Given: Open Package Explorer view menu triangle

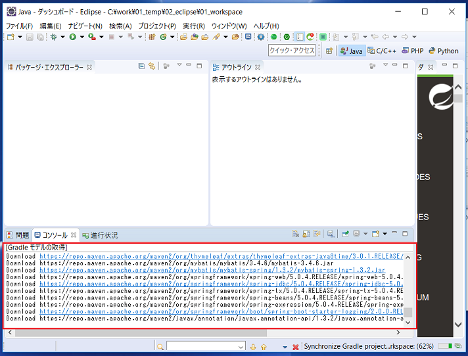Looking at the screenshot, I should click(x=179, y=65).
